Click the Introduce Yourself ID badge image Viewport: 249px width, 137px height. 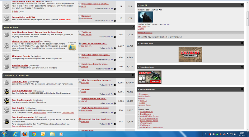pos(72,46)
